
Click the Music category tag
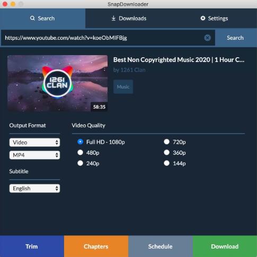123,87
